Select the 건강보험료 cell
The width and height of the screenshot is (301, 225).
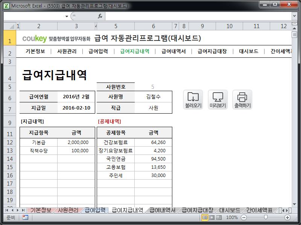(116, 142)
